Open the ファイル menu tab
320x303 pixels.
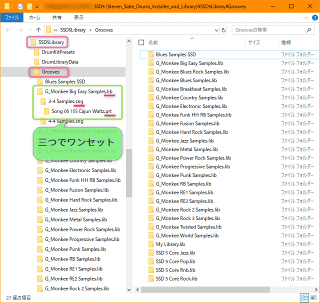pos(12,17)
